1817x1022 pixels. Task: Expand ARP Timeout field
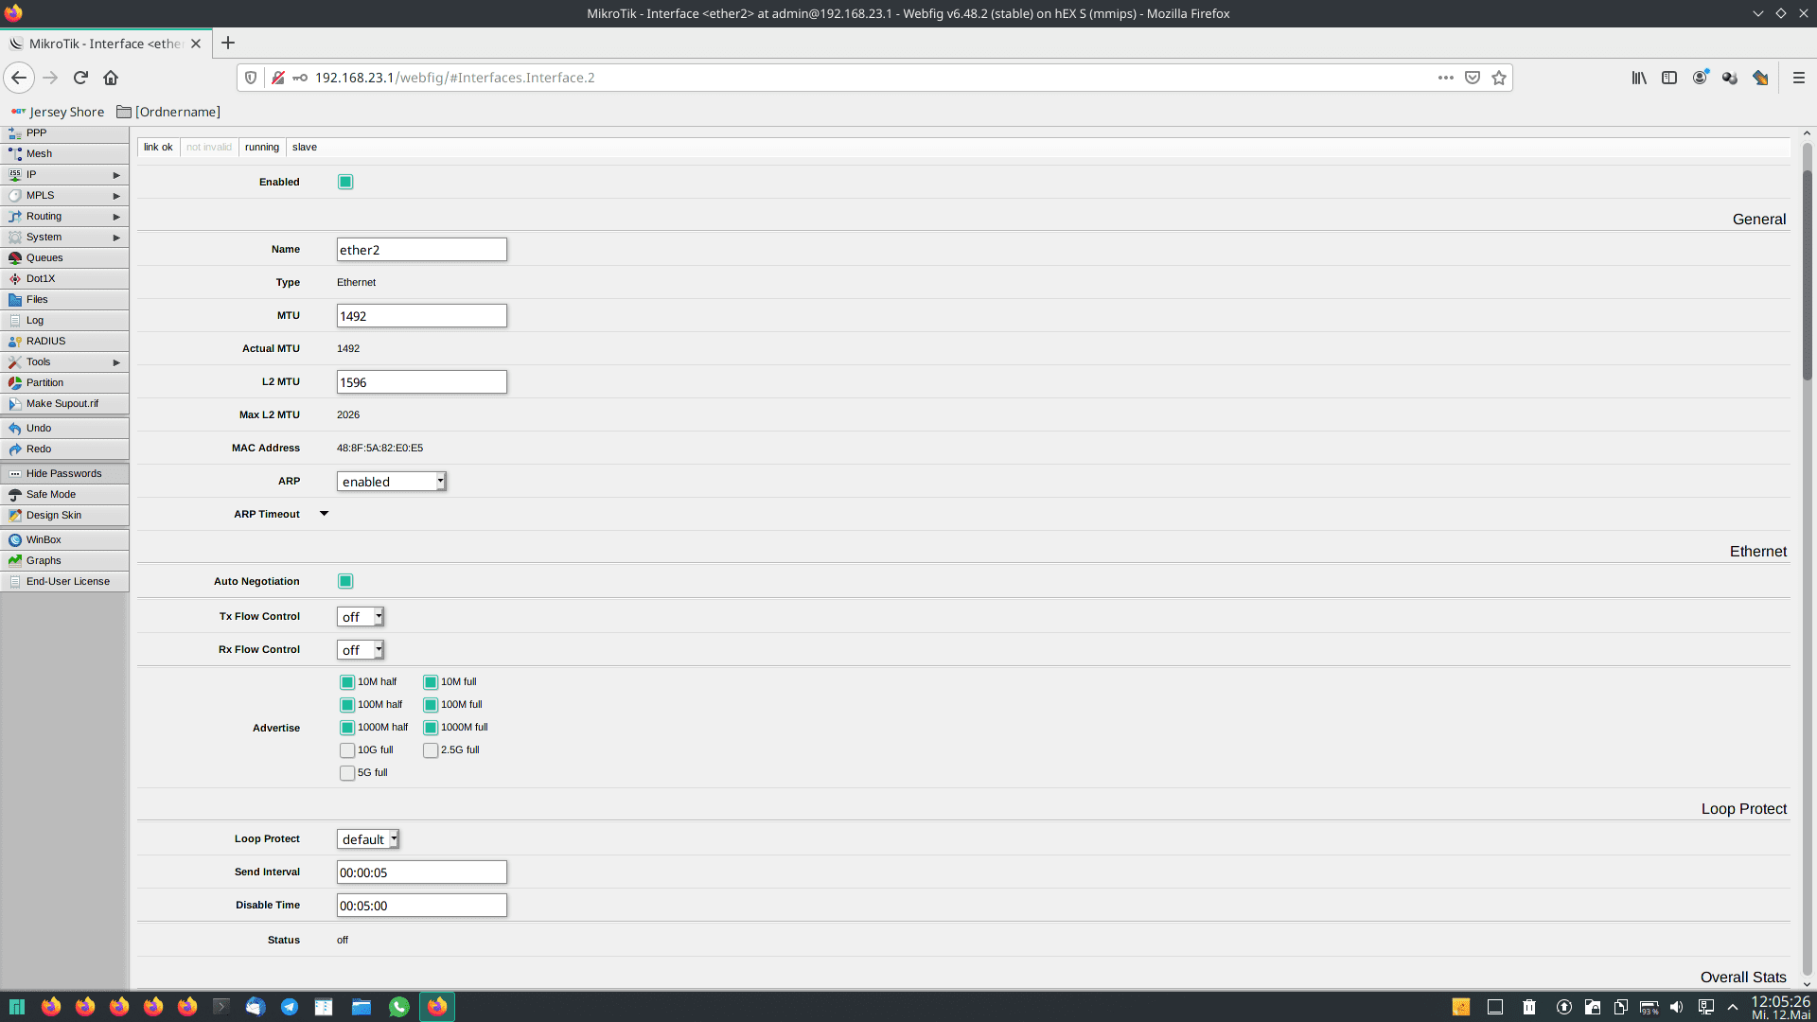click(x=324, y=514)
